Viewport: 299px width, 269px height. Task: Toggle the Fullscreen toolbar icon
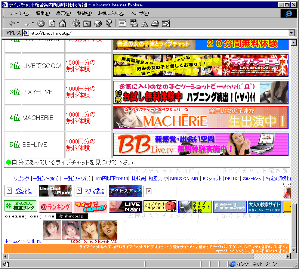point(123,24)
